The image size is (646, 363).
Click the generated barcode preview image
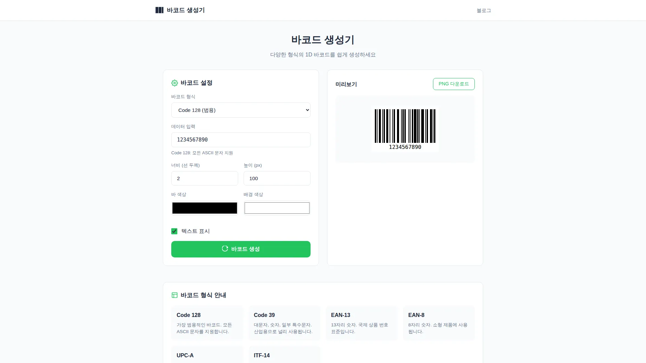pyautogui.click(x=405, y=129)
